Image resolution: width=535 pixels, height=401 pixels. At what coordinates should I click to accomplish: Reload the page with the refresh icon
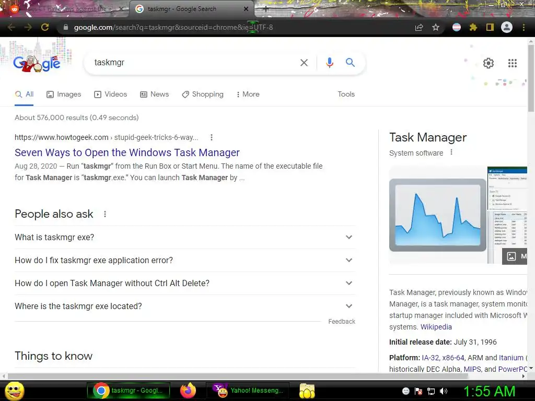(x=45, y=27)
